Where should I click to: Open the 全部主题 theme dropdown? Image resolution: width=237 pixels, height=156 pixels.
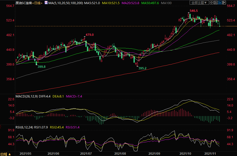(x=199, y=3)
